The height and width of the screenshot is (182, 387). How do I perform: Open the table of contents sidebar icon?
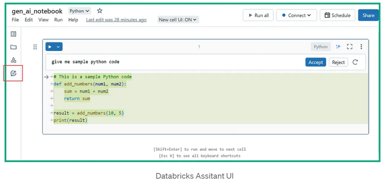[x=14, y=34]
